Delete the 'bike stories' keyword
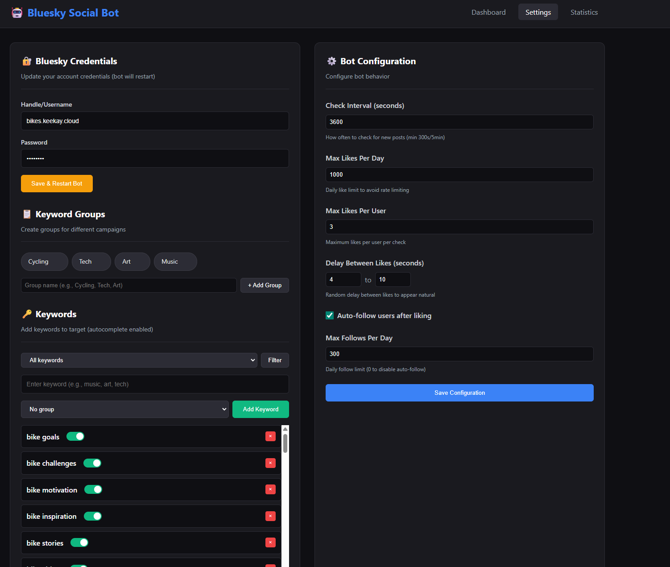Viewport: 670px width, 567px height. 270,542
